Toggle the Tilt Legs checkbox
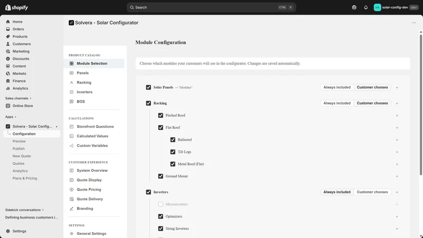 coord(173,152)
